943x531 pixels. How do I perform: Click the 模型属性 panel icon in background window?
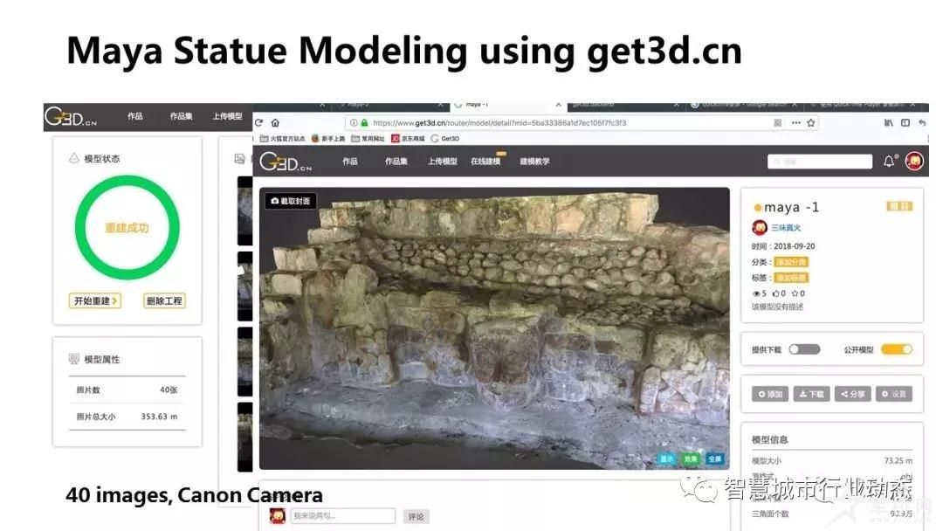74,359
